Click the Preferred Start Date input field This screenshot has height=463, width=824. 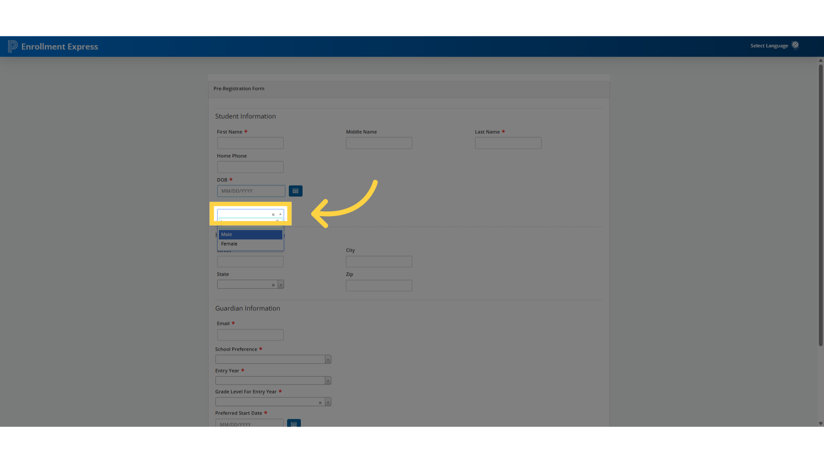point(249,424)
